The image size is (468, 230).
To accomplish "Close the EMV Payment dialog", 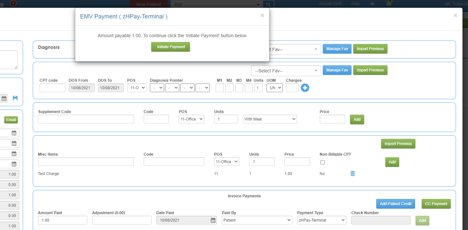I will pos(262,15).
